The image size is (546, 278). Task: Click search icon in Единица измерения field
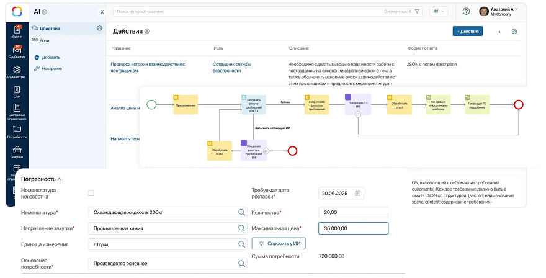coord(241,244)
